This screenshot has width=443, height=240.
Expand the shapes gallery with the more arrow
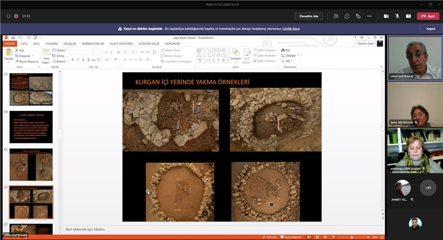[x=228, y=60]
